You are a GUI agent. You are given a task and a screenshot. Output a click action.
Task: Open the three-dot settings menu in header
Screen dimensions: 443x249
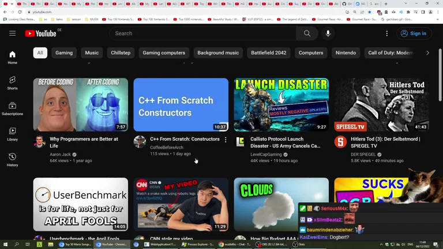pyautogui.click(x=387, y=33)
